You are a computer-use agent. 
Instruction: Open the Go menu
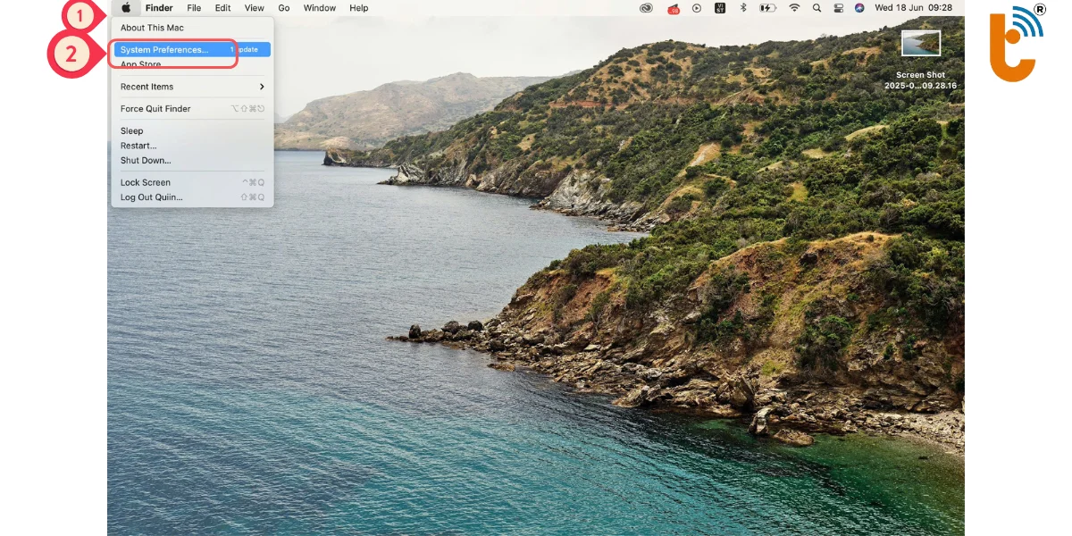(x=284, y=8)
